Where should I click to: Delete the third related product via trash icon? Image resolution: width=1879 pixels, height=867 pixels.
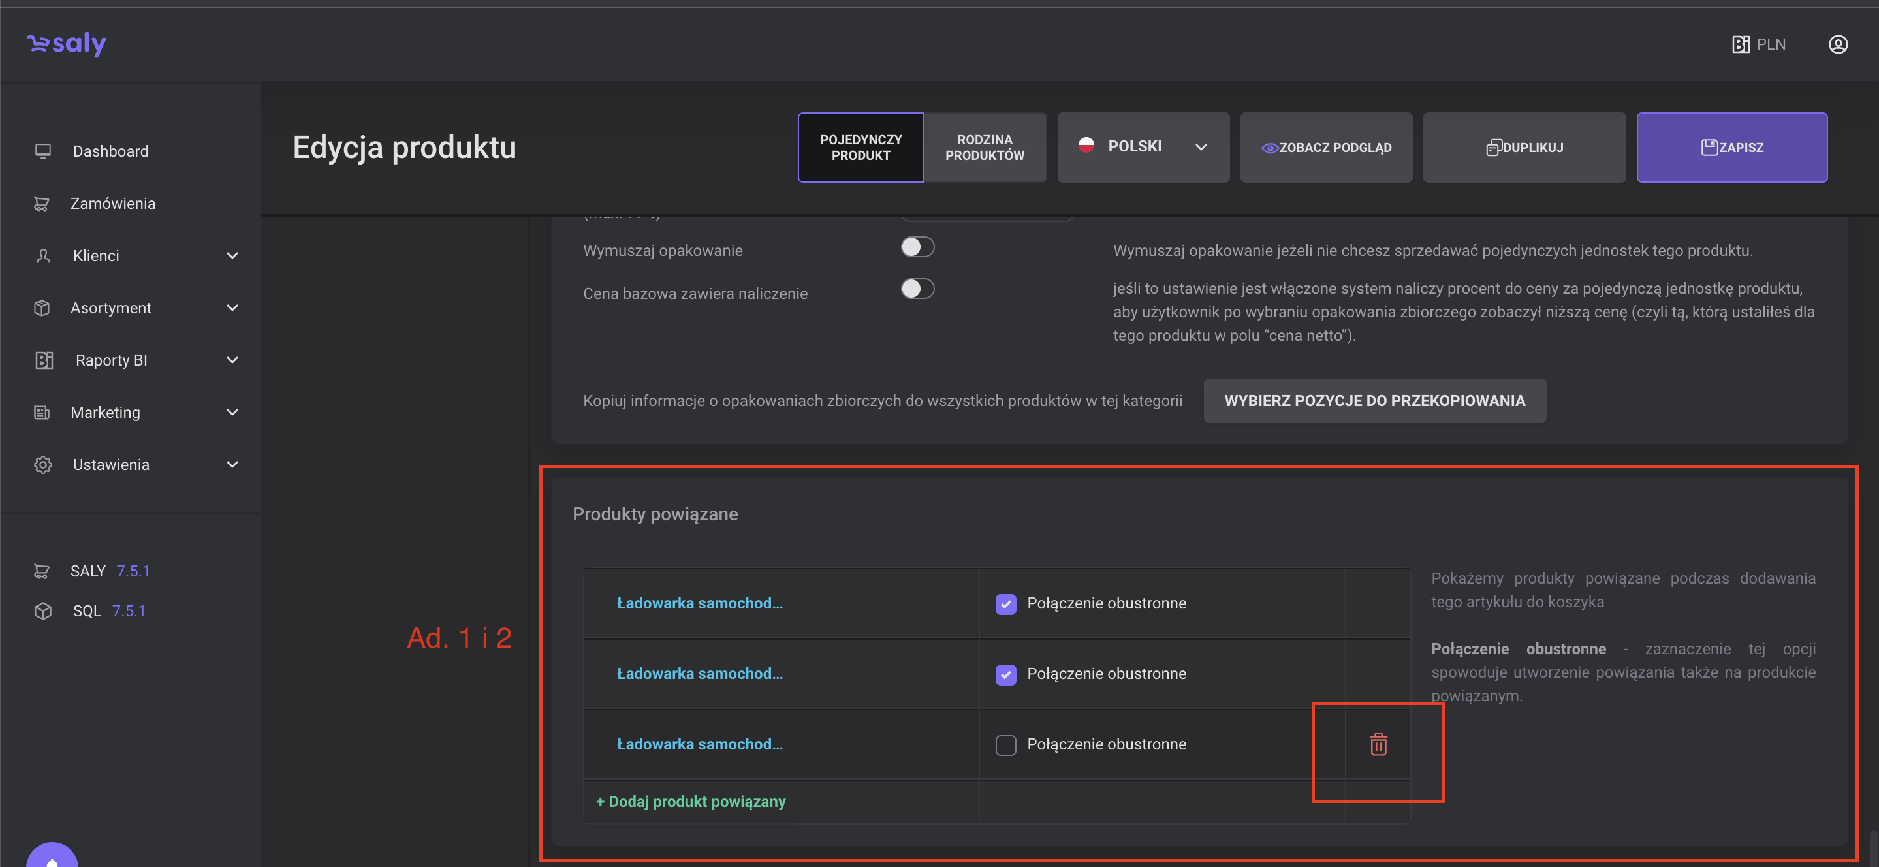1378,744
